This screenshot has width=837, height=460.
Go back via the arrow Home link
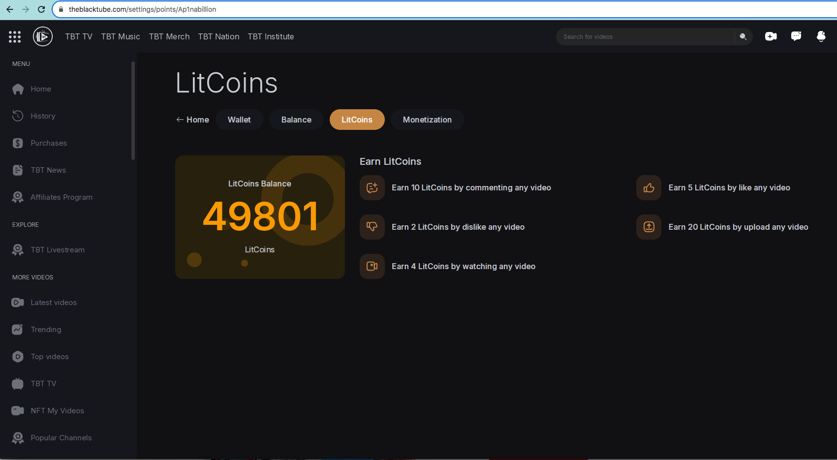192,120
